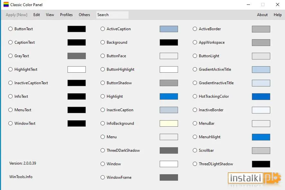Select the InfoText radio button
The image size is (285, 190).
coord(10,96)
